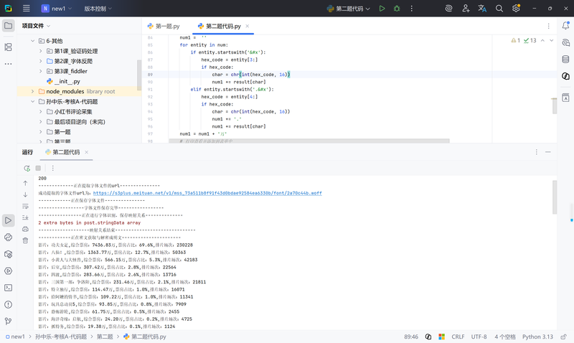Expand the 最后项目逆向 (未完) folder
Screen dimensions: 574x343
click(41, 122)
